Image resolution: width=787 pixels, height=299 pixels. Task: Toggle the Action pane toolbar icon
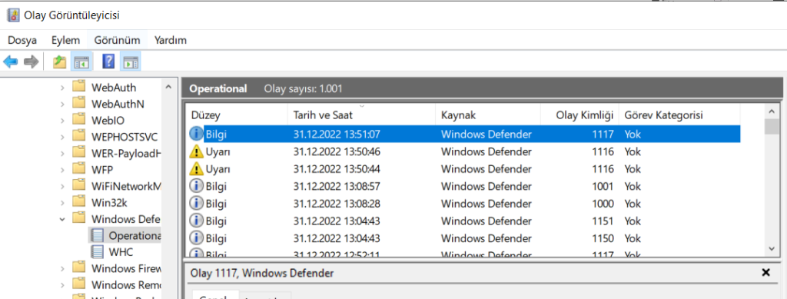pyautogui.click(x=131, y=62)
